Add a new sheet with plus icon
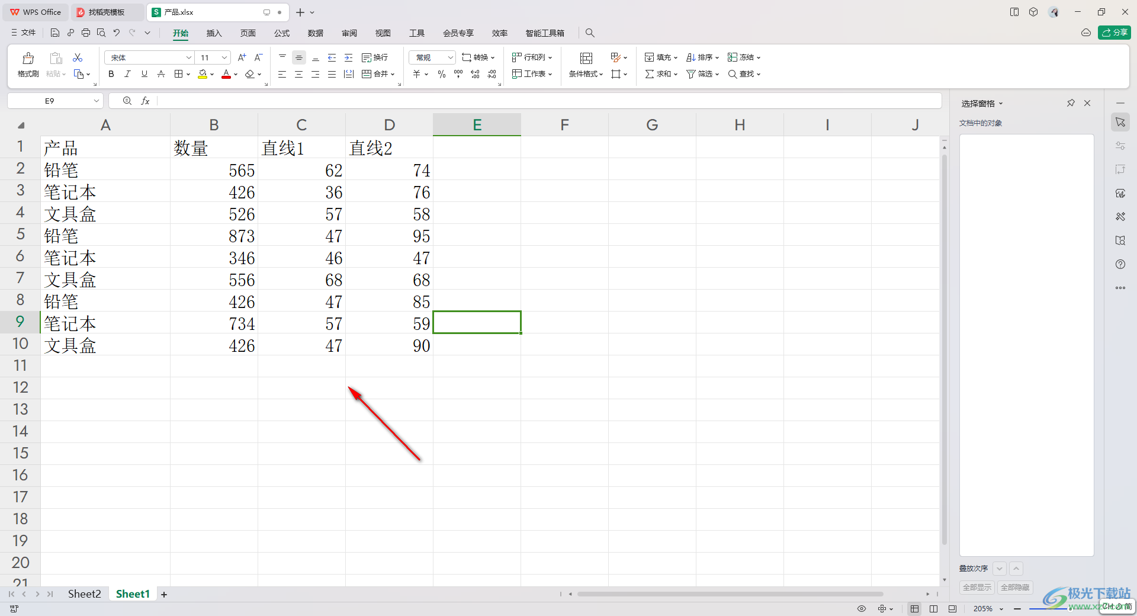 [164, 594]
